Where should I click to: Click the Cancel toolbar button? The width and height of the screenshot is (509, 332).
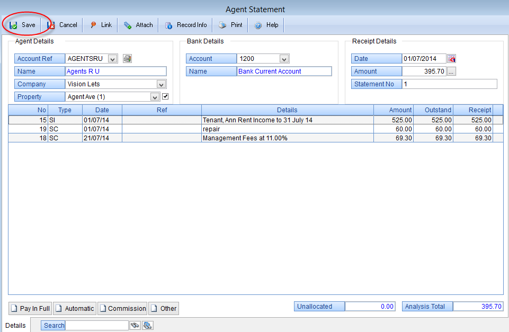(x=62, y=25)
